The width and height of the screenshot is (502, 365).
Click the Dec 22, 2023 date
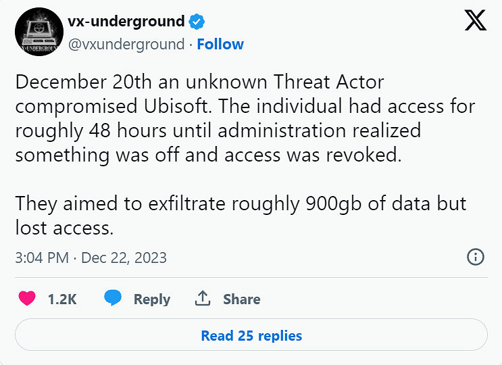pyautogui.click(x=124, y=258)
